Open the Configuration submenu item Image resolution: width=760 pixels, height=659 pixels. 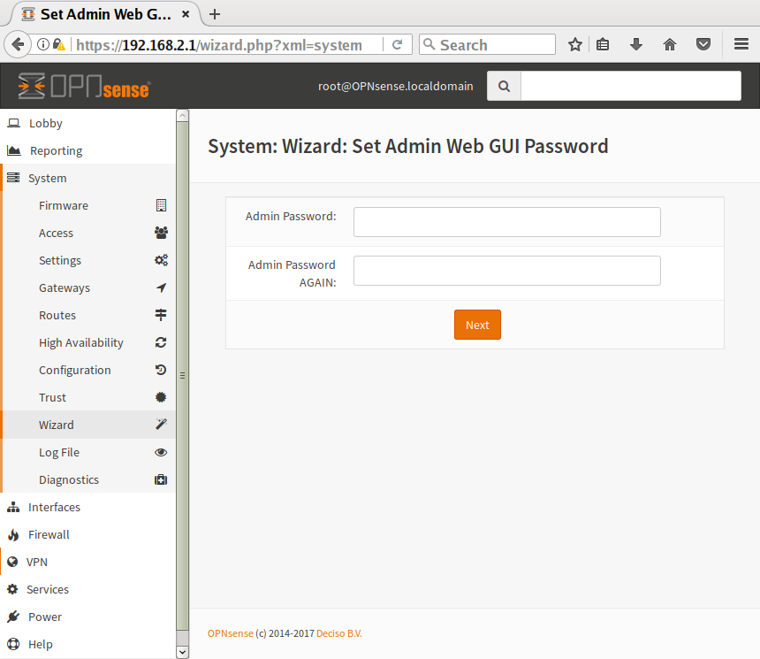75,370
